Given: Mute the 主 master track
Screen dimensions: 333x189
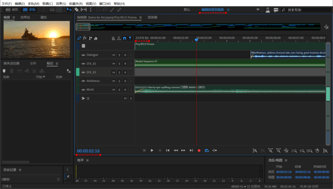Looking at the screenshot, I should point(125,98).
